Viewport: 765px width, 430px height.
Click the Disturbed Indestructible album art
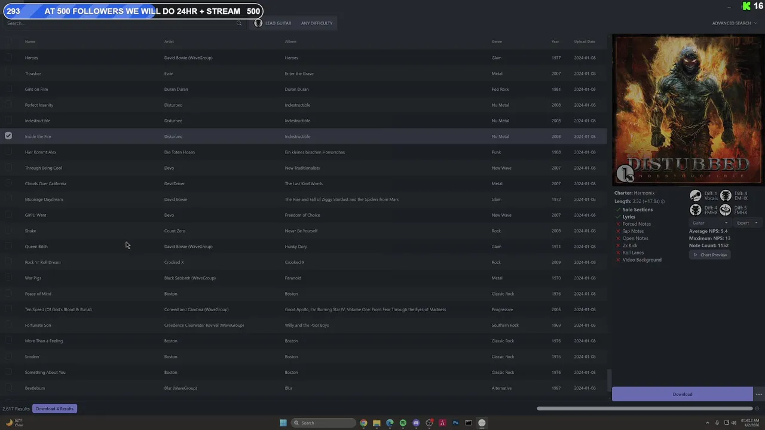687,110
